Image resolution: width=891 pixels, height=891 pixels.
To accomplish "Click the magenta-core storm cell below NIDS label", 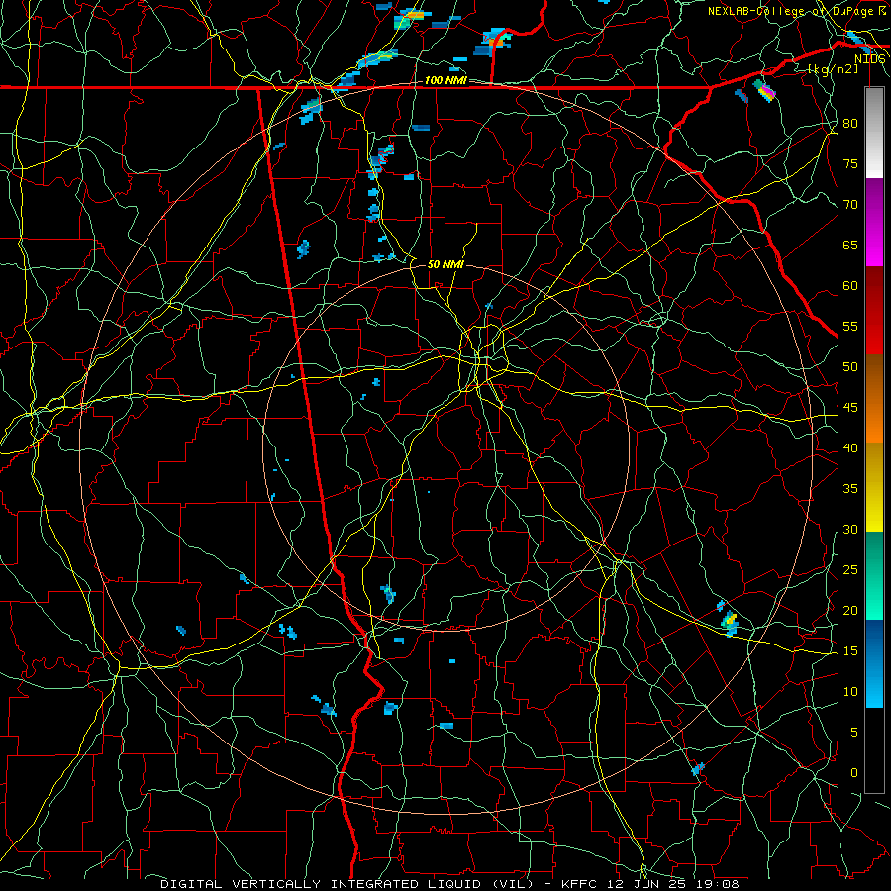I will pyautogui.click(x=765, y=91).
